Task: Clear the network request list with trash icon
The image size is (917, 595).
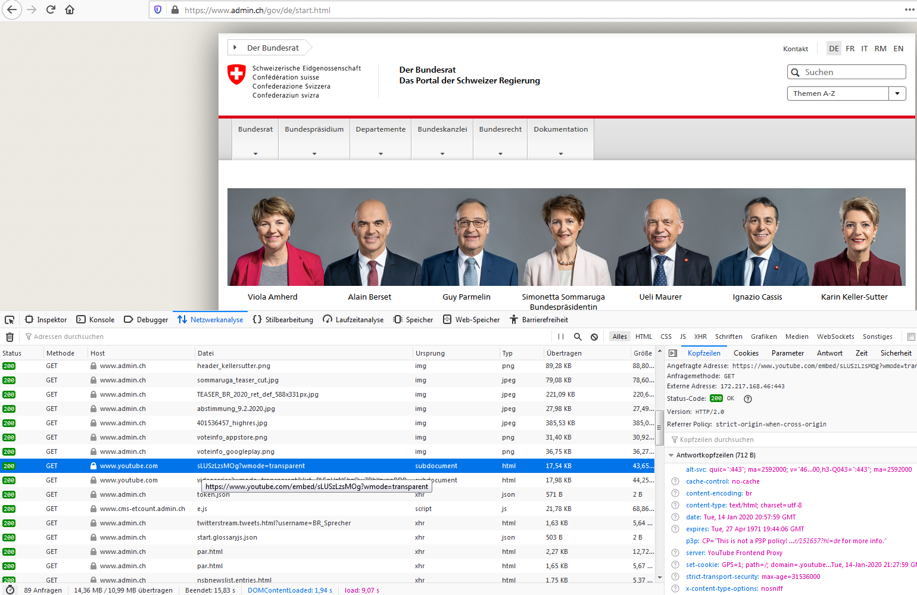Action: [10, 337]
